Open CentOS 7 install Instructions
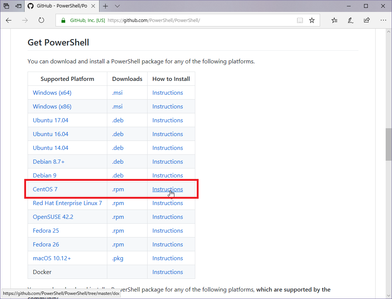This screenshot has height=299, width=392. (x=168, y=189)
